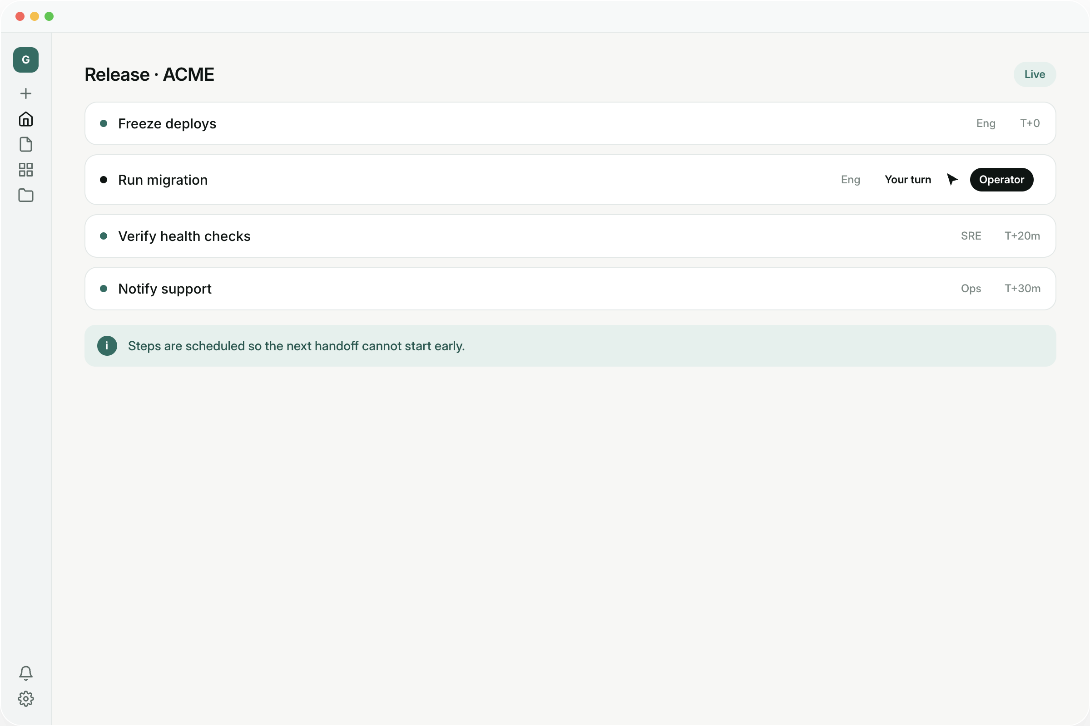The height and width of the screenshot is (726, 1090).
Task: Click the green maximize window button
Action: (49, 17)
